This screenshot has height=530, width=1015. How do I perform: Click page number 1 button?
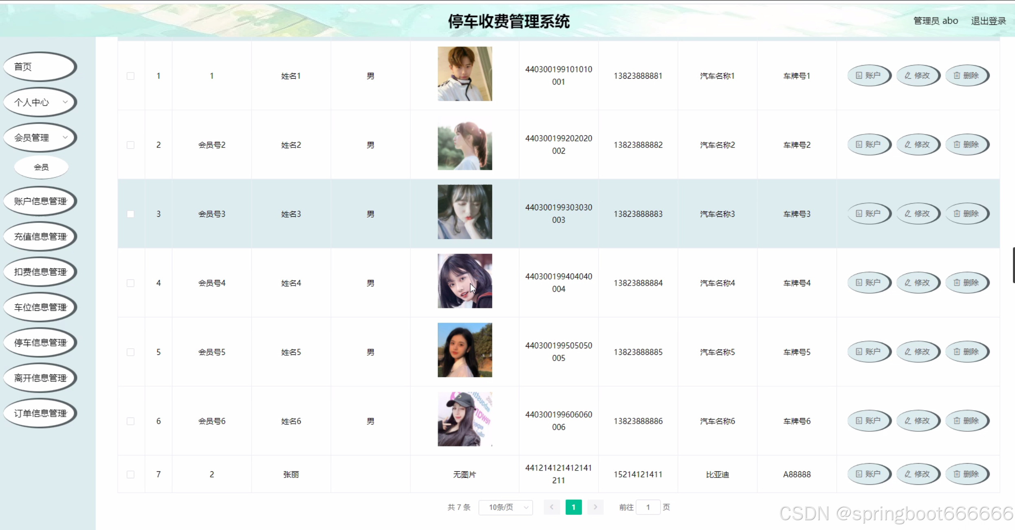[573, 507]
